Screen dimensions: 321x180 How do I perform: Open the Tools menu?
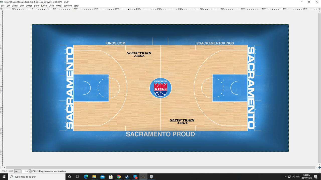52,5
